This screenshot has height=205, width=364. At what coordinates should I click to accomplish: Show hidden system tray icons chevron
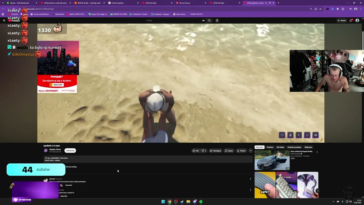334,202
